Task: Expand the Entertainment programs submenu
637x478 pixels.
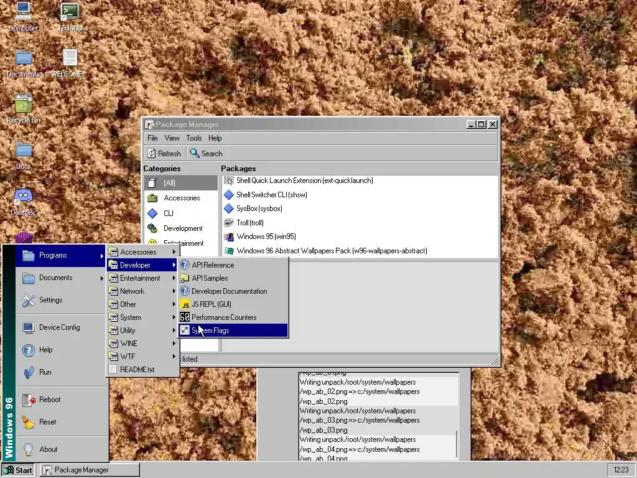Action: coord(142,278)
